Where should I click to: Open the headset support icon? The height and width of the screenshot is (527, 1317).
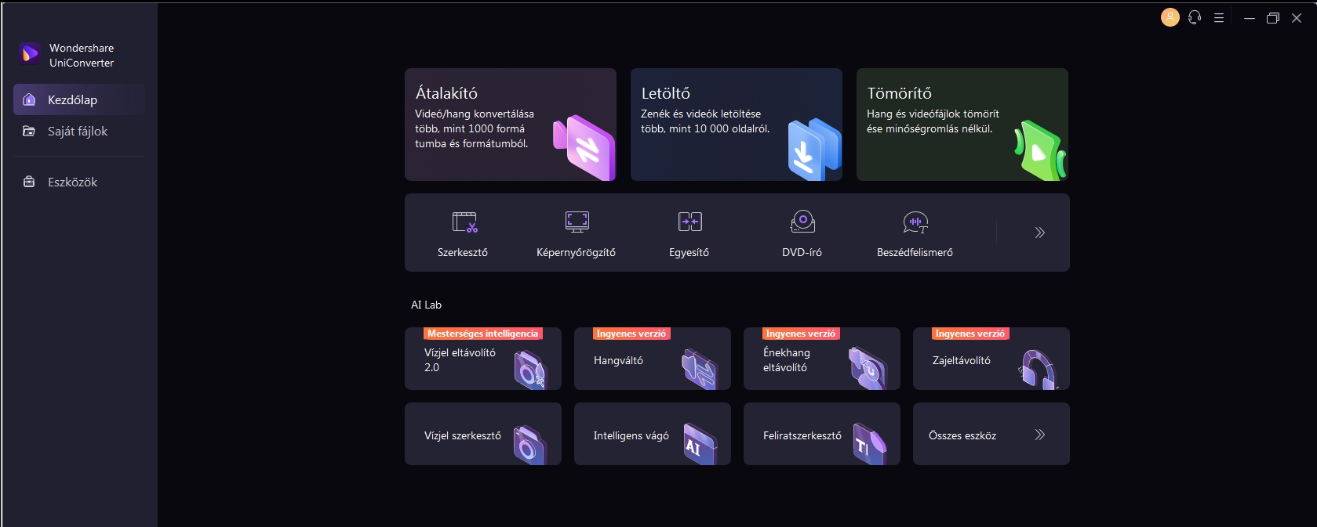click(1195, 17)
